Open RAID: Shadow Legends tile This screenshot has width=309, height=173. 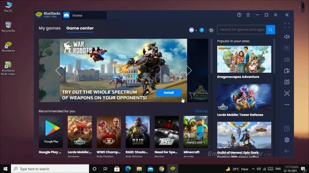click(138, 132)
